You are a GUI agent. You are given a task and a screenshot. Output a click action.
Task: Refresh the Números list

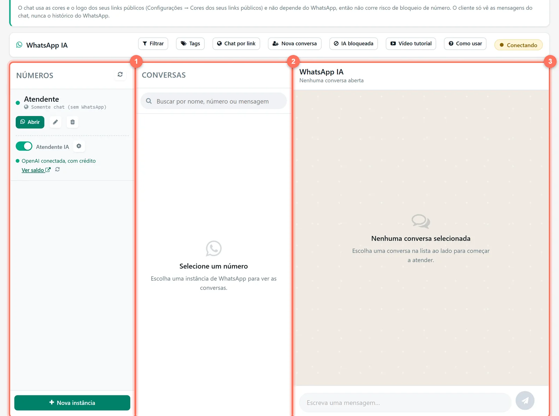(120, 74)
